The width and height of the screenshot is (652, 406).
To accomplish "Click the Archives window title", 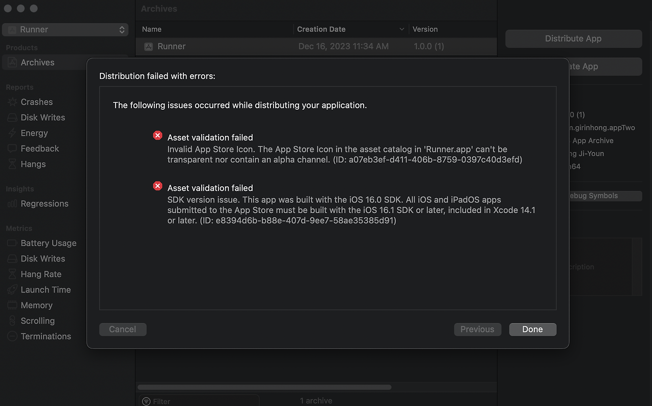I will (x=159, y=9).
